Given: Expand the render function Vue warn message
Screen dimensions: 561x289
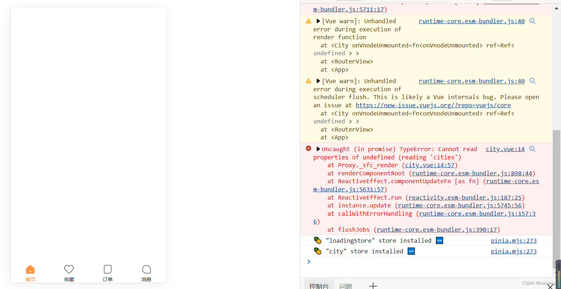Looking at the screenshot, I should pos(318,21).
